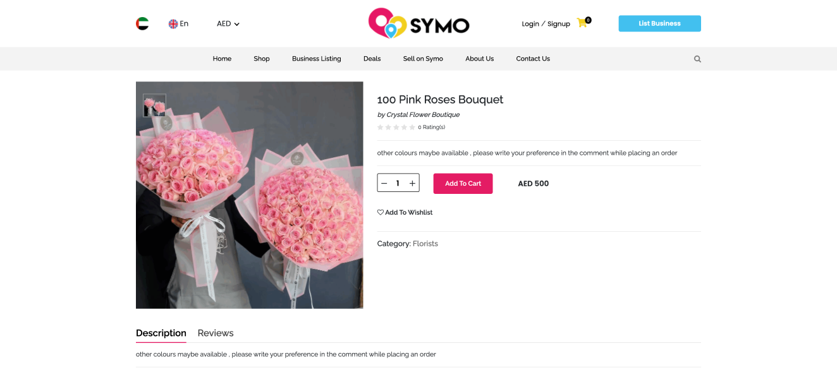Open the Login / Signup link

(x=546, y=24)
